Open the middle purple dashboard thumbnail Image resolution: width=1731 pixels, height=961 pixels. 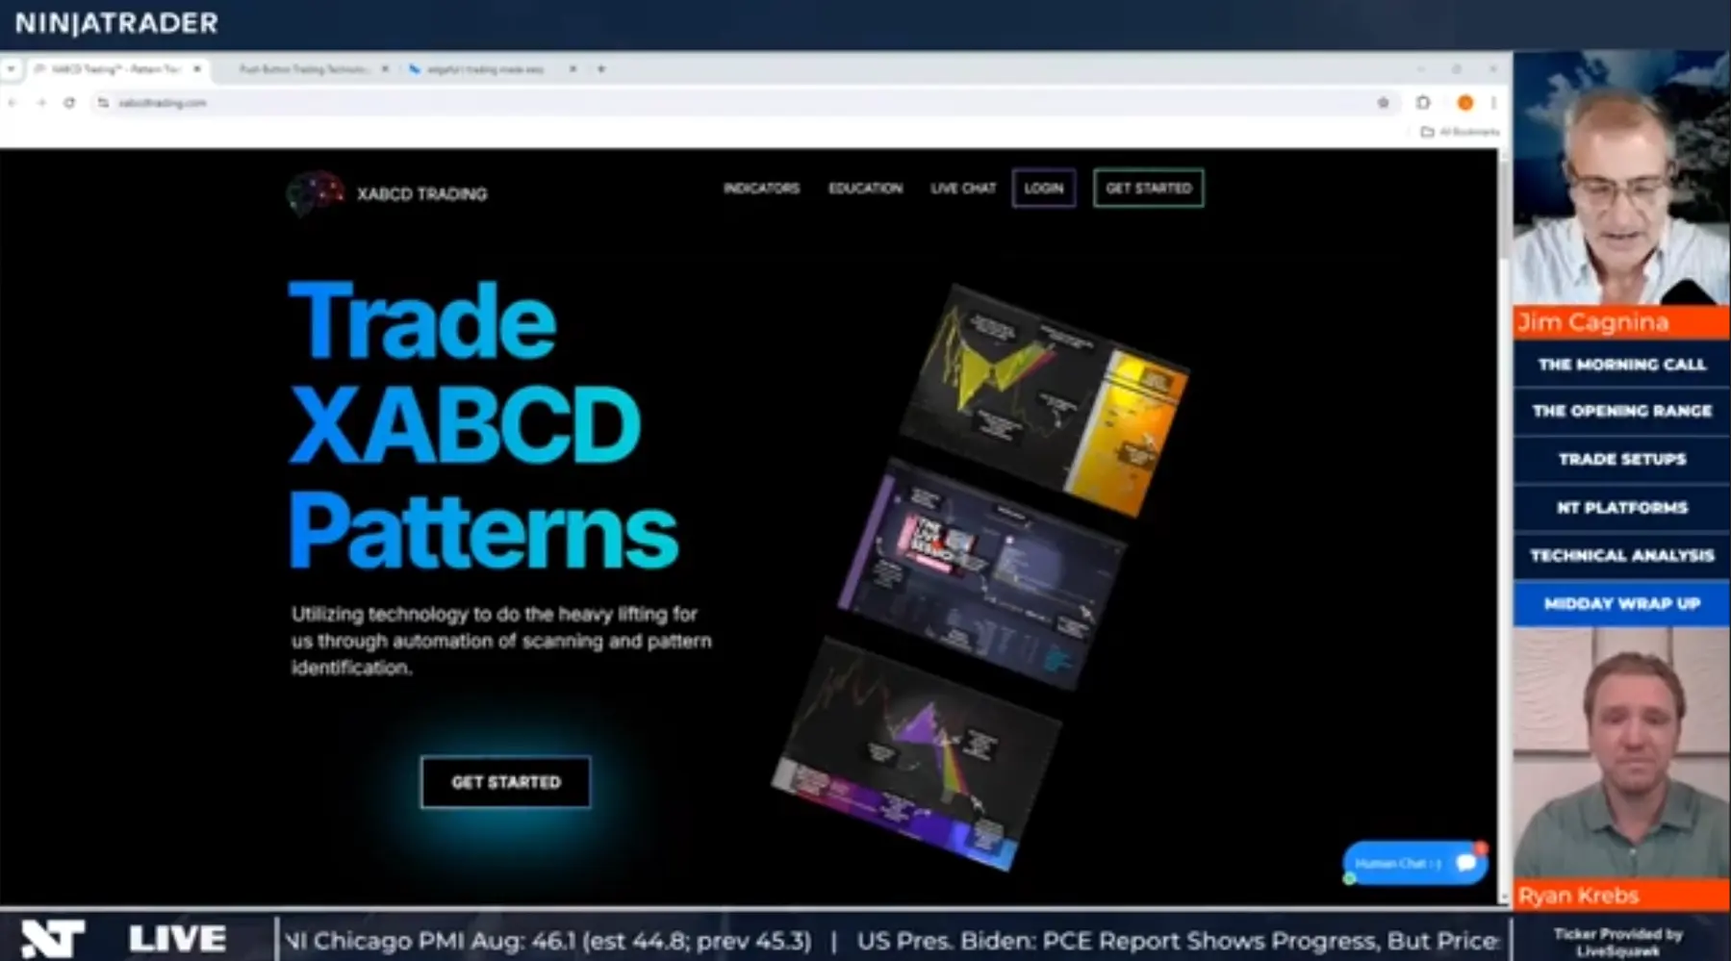(981, 572)
